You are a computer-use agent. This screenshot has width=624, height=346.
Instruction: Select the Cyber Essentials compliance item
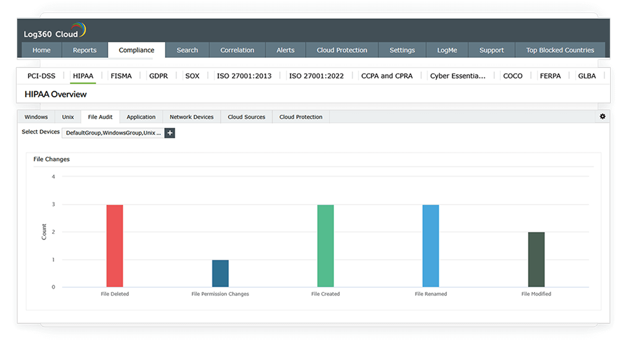(x=458, y=76)
